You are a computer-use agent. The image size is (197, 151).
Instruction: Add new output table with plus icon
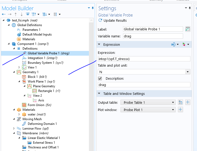tap(188, 102)
